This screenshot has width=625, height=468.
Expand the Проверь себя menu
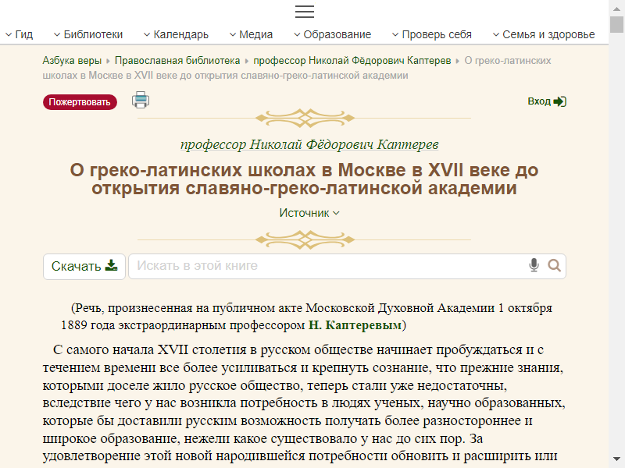(x=432, y=34)
